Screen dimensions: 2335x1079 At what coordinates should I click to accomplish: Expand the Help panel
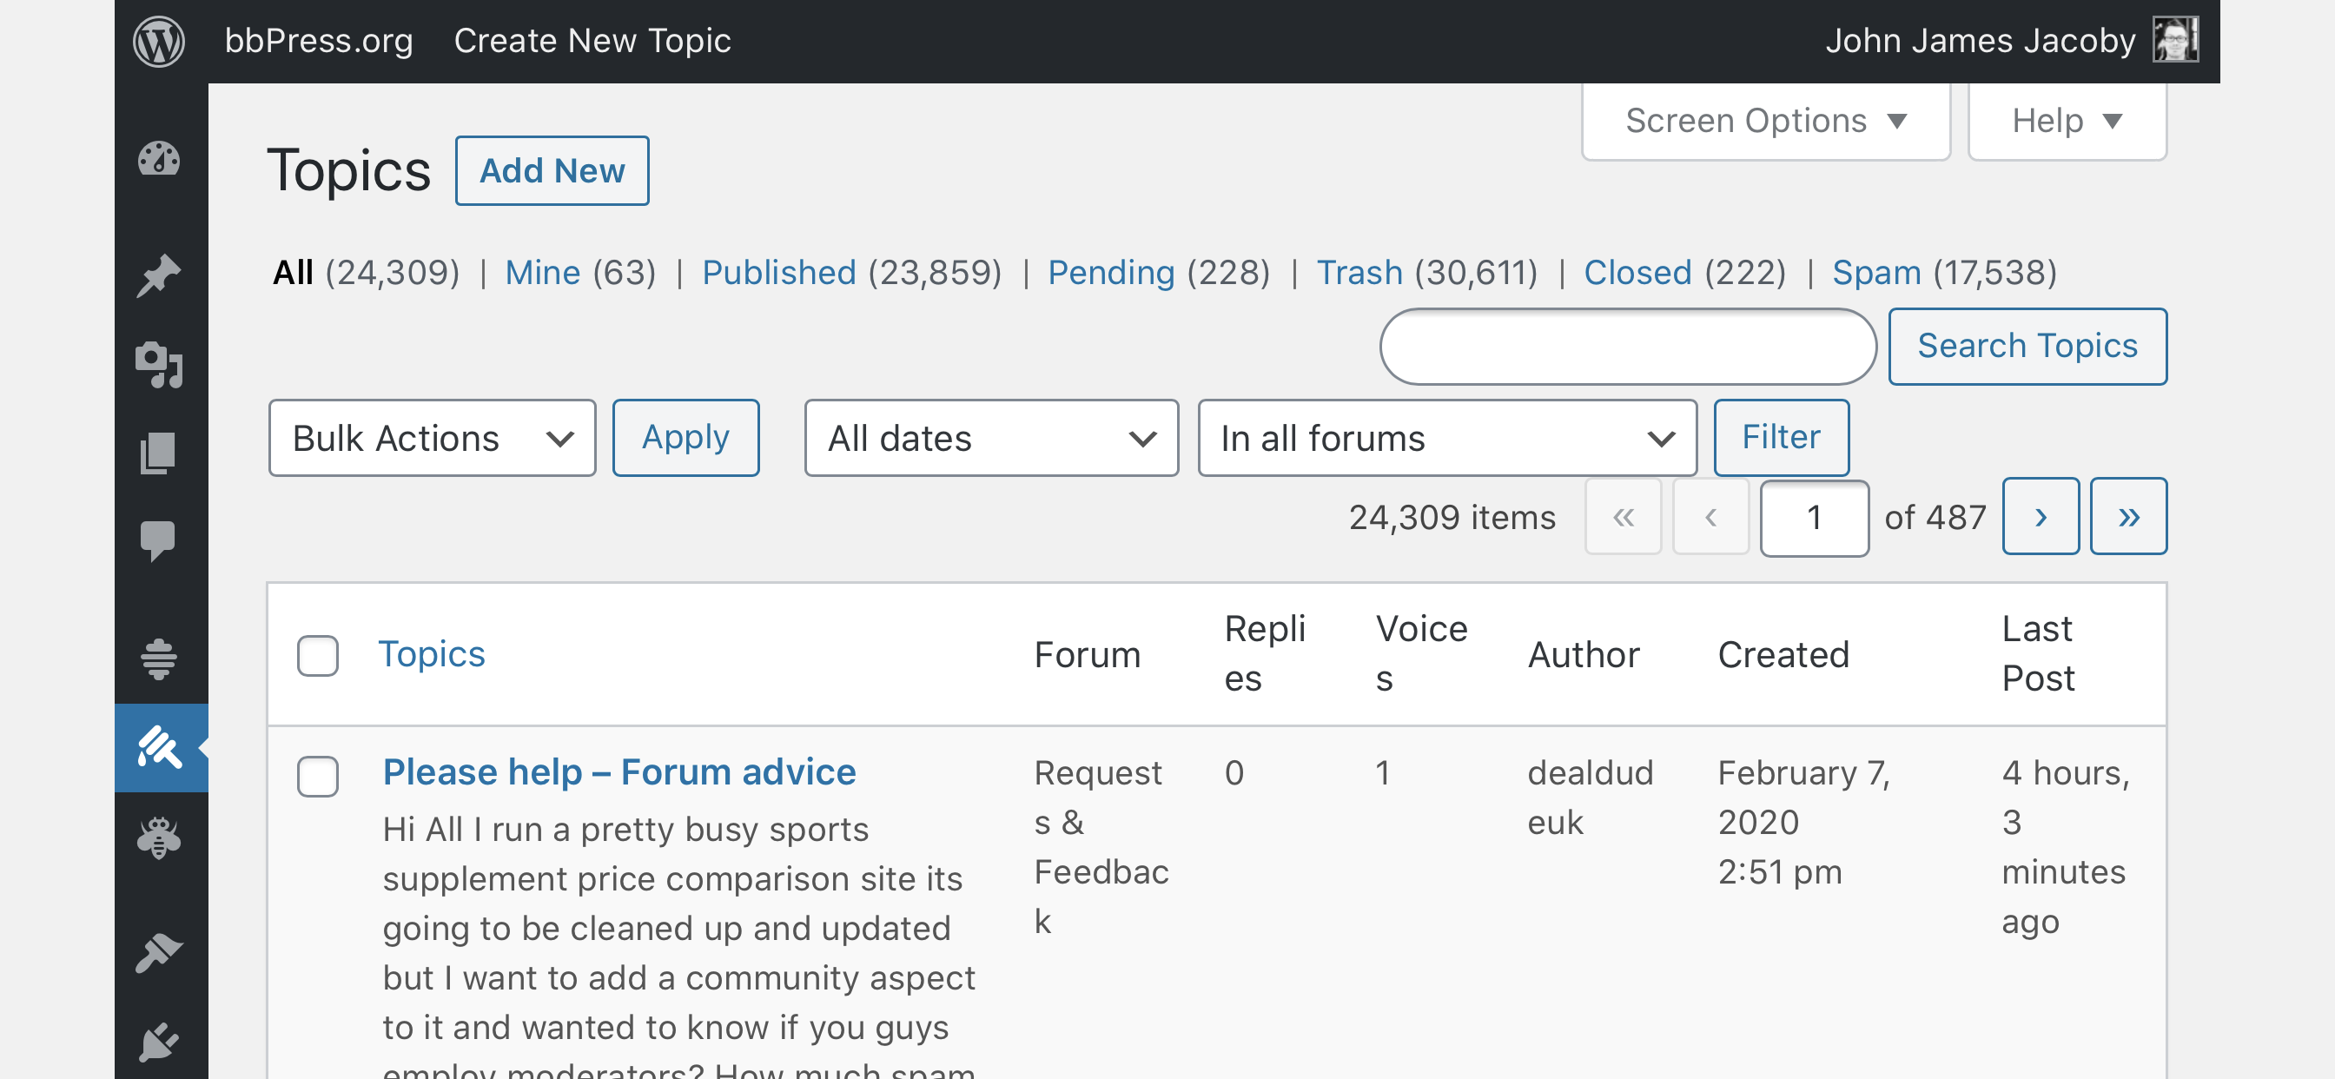click(x=2067, y=121)
